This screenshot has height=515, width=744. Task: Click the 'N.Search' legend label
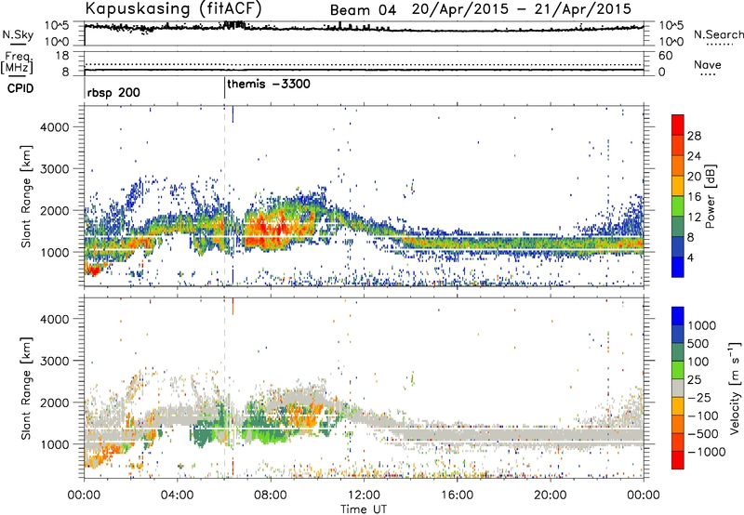718,34
